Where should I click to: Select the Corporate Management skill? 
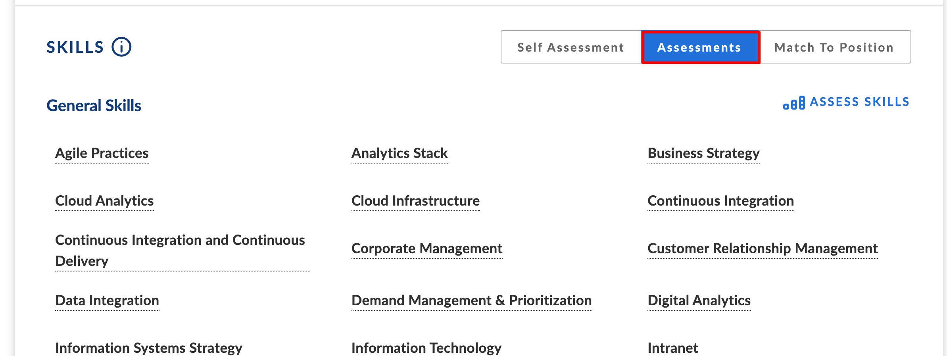coord(427,249)
